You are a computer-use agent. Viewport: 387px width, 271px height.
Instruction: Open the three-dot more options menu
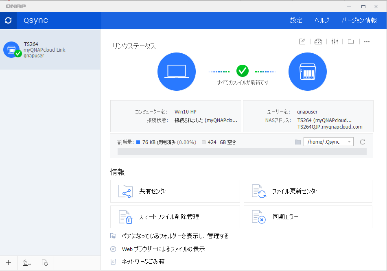[x=367, y=42]
